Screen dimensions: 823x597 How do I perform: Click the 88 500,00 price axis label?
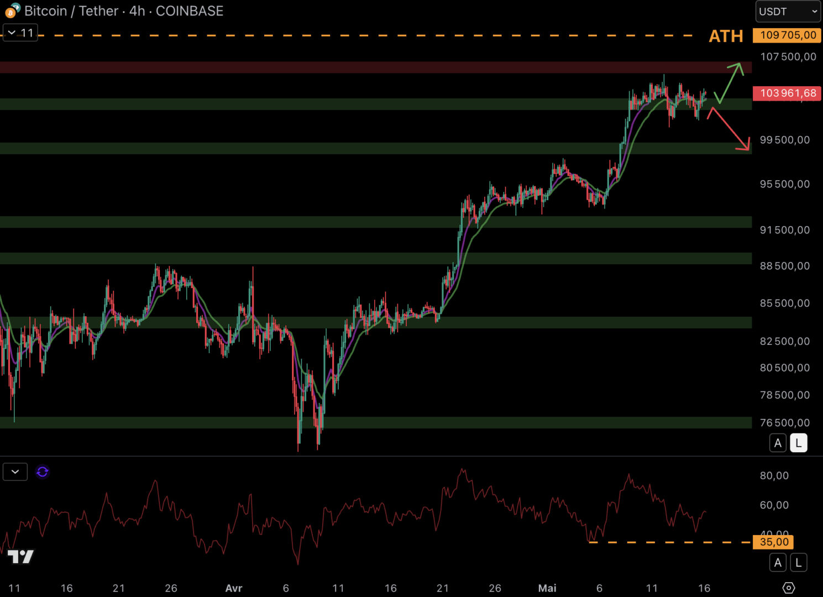(785, 266)
